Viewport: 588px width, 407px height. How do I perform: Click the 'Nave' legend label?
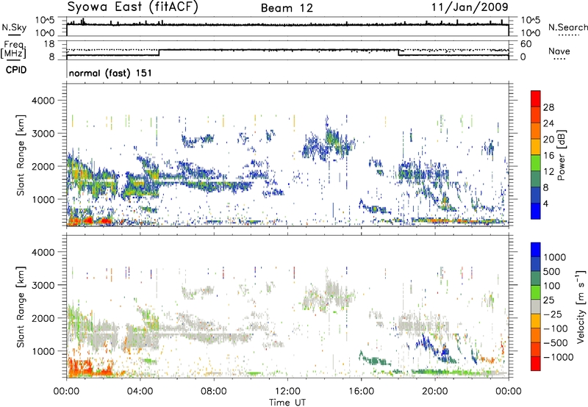[x=559, y=51]
